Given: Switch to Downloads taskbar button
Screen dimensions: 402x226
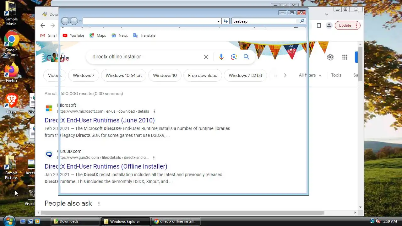Looking at the screenshot, I should tap(75, 221).
